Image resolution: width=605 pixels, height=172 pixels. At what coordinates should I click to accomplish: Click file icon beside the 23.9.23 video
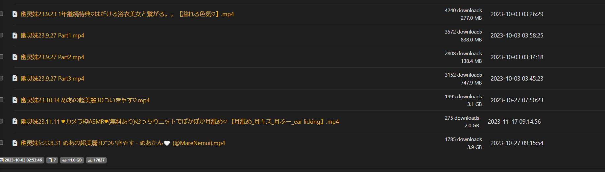pos(15,14)
